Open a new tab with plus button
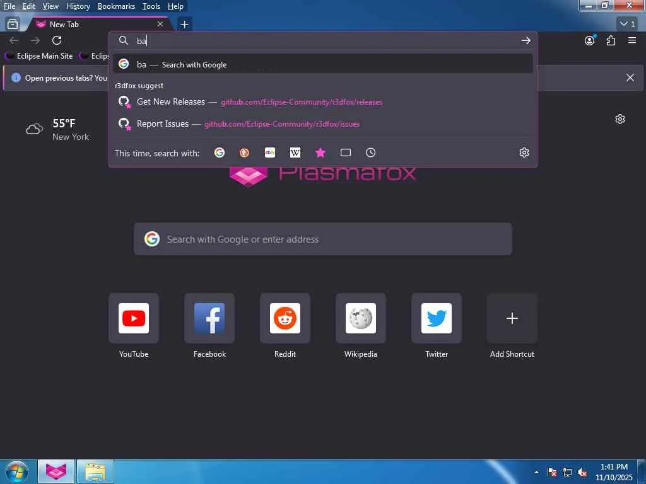Viewport: 646px width, 484px height. pyautogui.click(x=185, y=25)
